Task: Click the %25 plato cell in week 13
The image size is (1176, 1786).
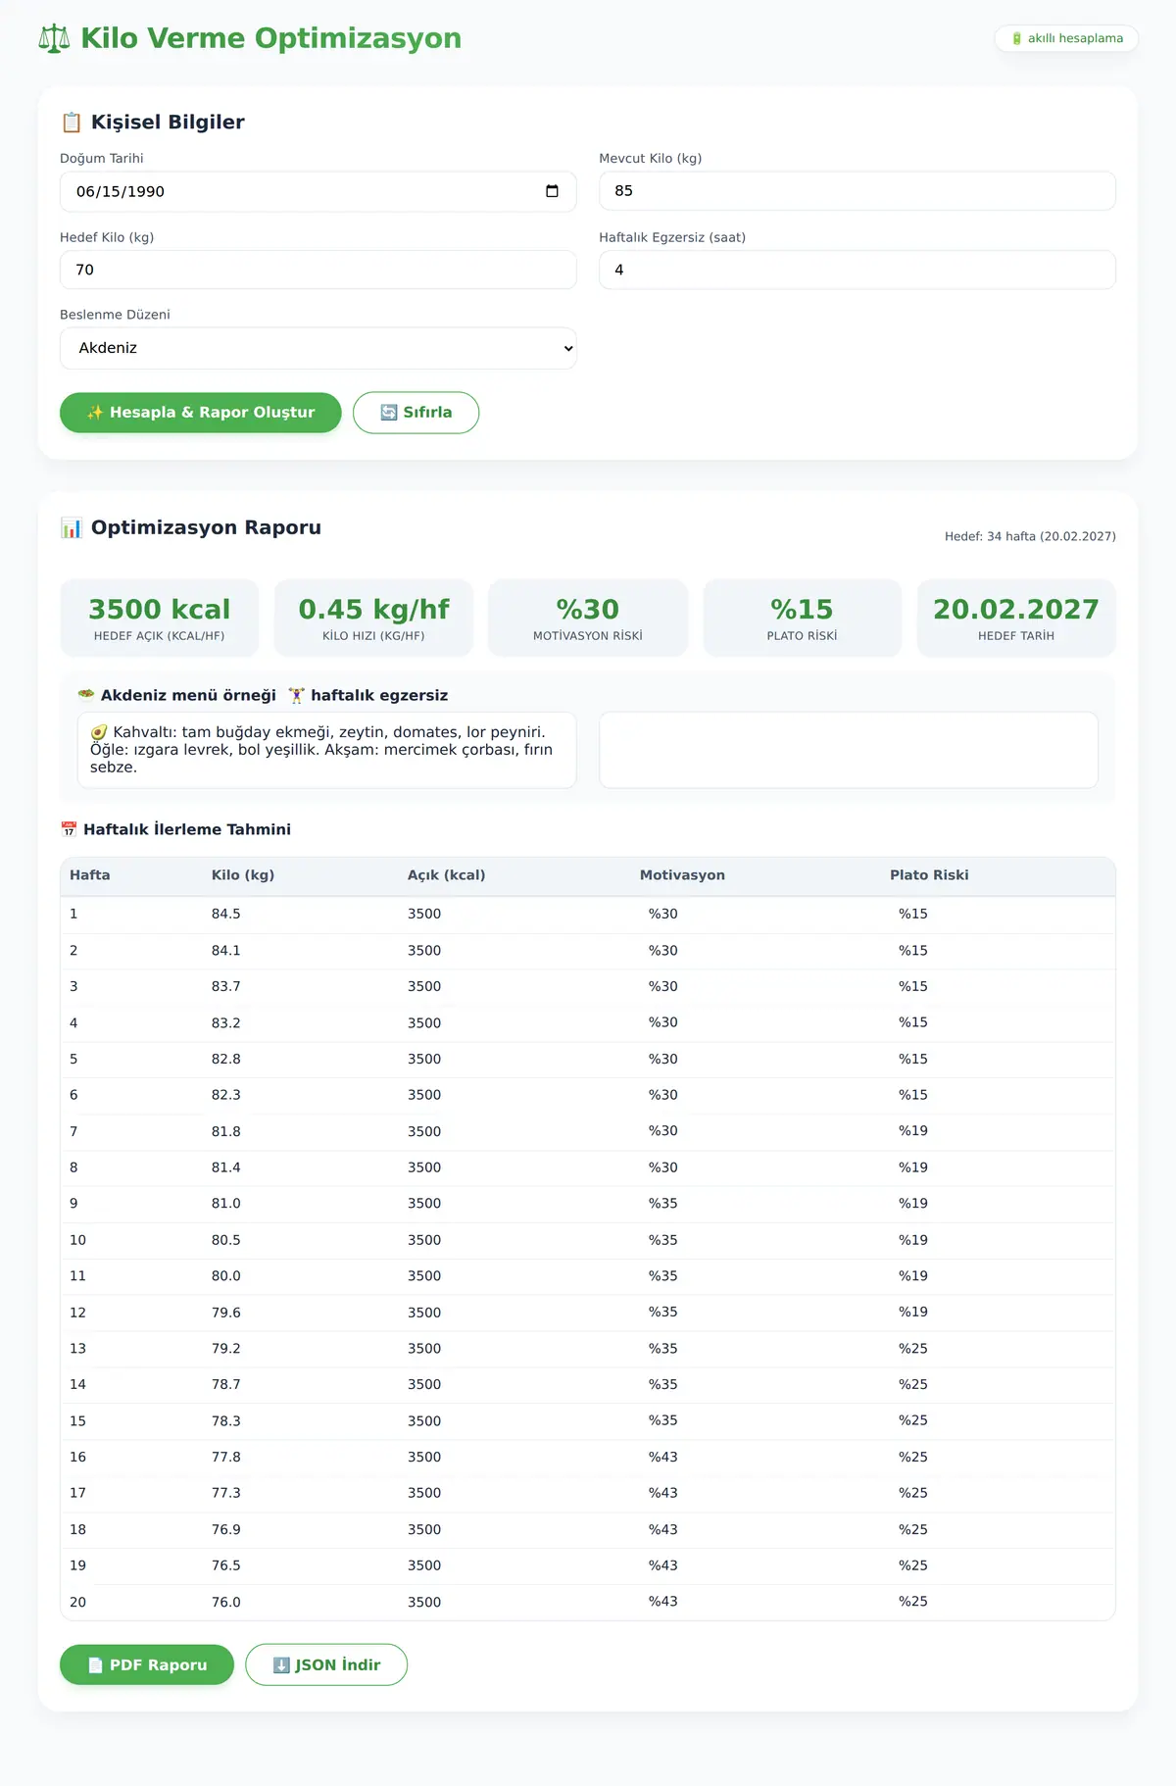Action: tap(913, 1348)
